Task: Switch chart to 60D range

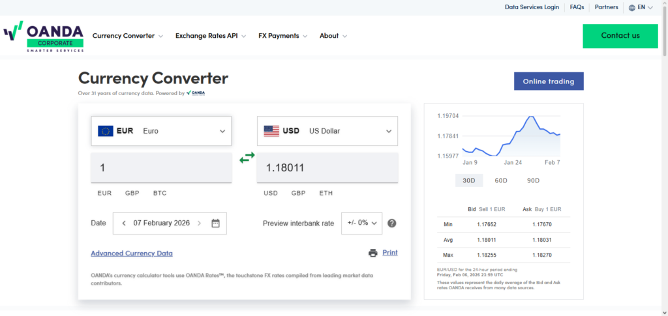Action: click(501, 180)
